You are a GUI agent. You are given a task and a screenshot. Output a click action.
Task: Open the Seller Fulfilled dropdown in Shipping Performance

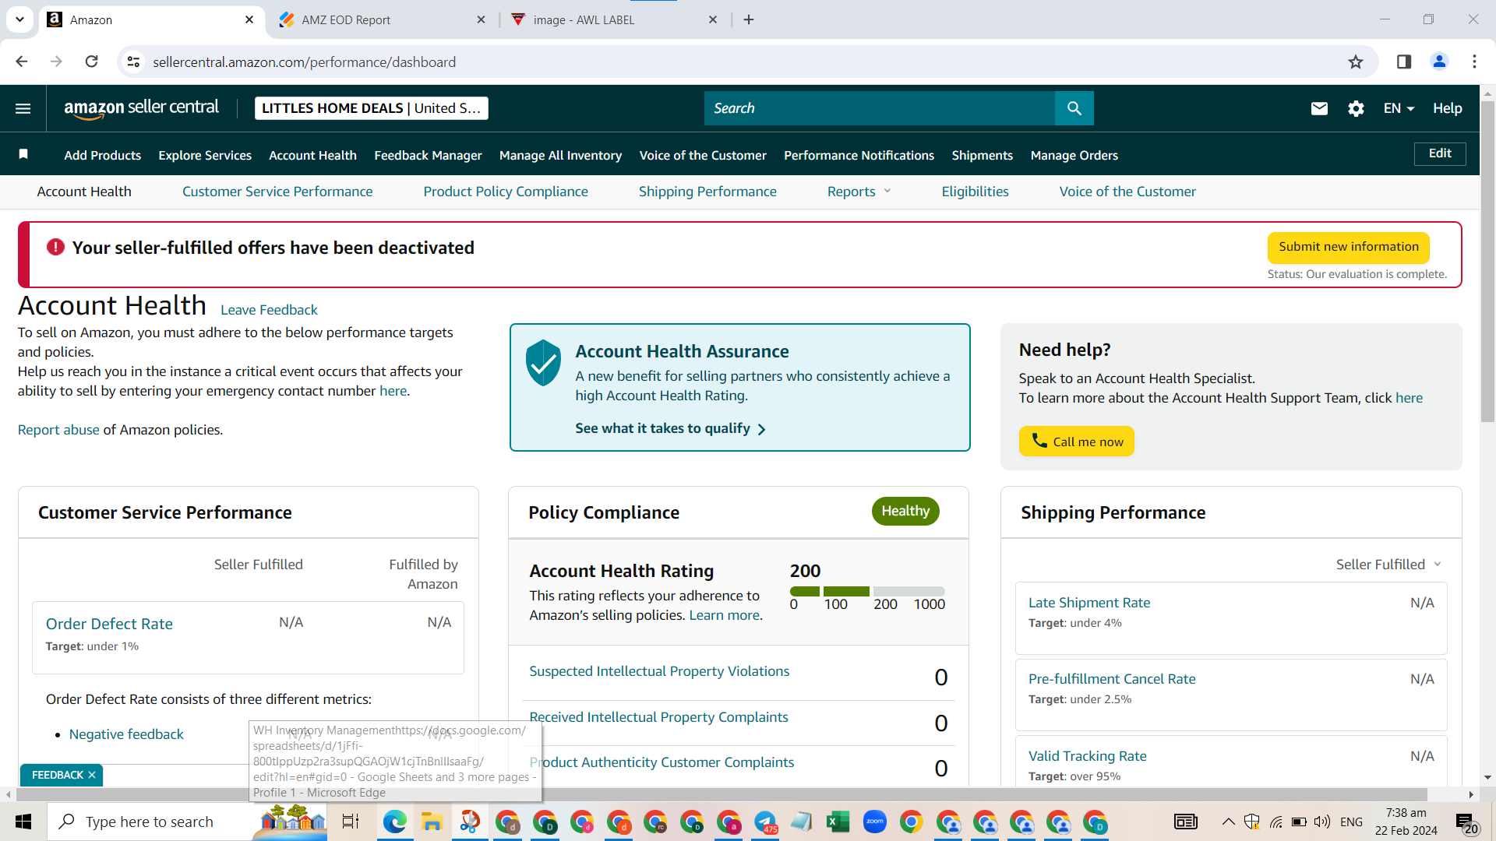tap(1388, 565)
